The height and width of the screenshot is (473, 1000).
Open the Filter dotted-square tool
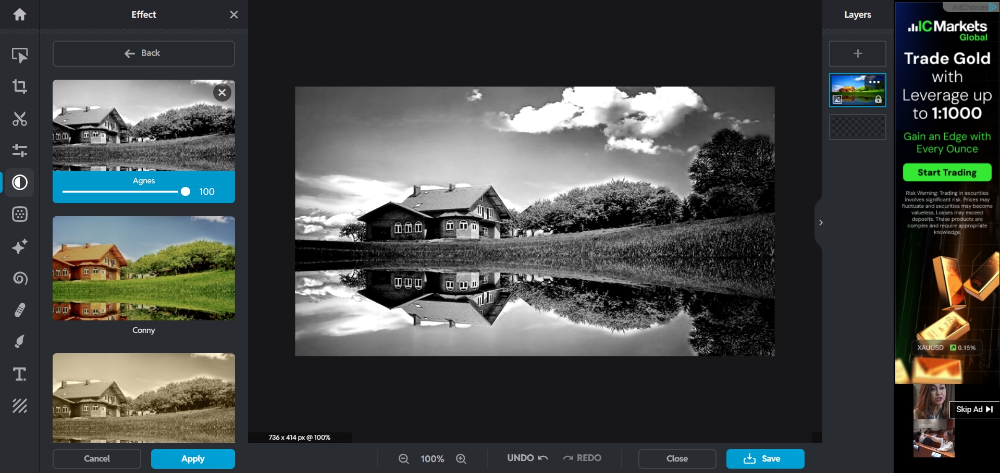pyautogui.click(x=20, y=214)
